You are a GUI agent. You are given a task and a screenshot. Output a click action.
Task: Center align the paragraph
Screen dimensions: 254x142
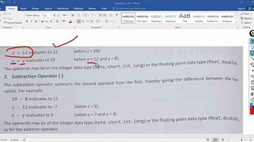coord(83,21)
